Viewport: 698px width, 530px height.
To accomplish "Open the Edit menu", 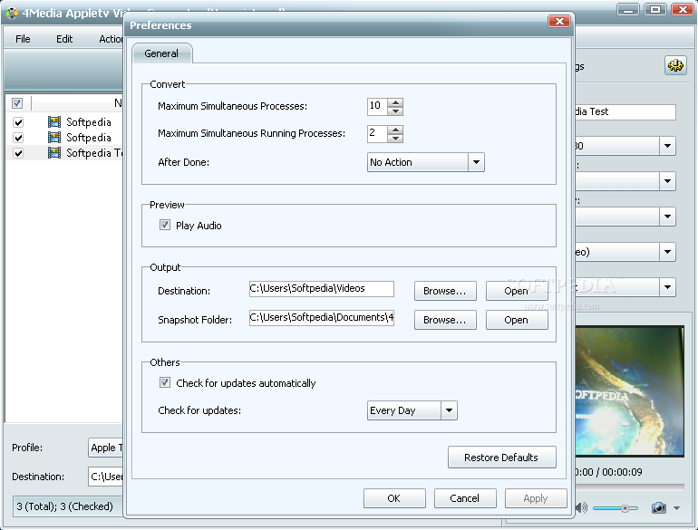I will tap(64, 39).
